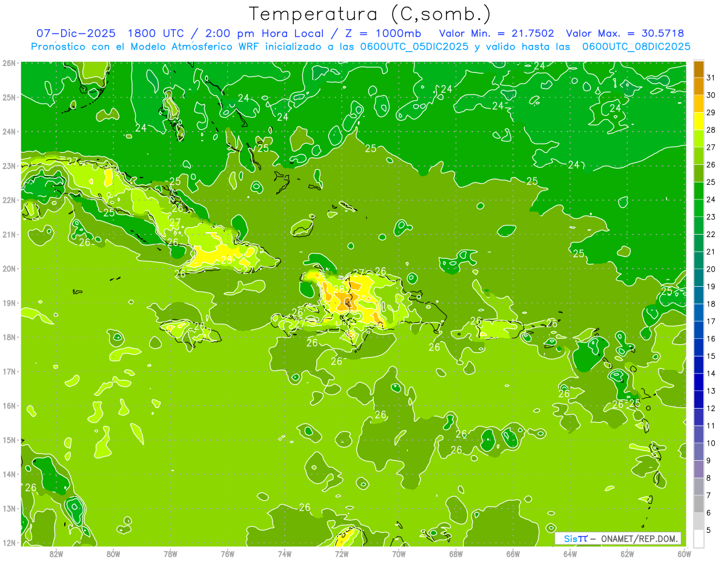Click the '64W' longitude axis label
Viewport: 727px width, 562px height.
[x=570, y=554]
